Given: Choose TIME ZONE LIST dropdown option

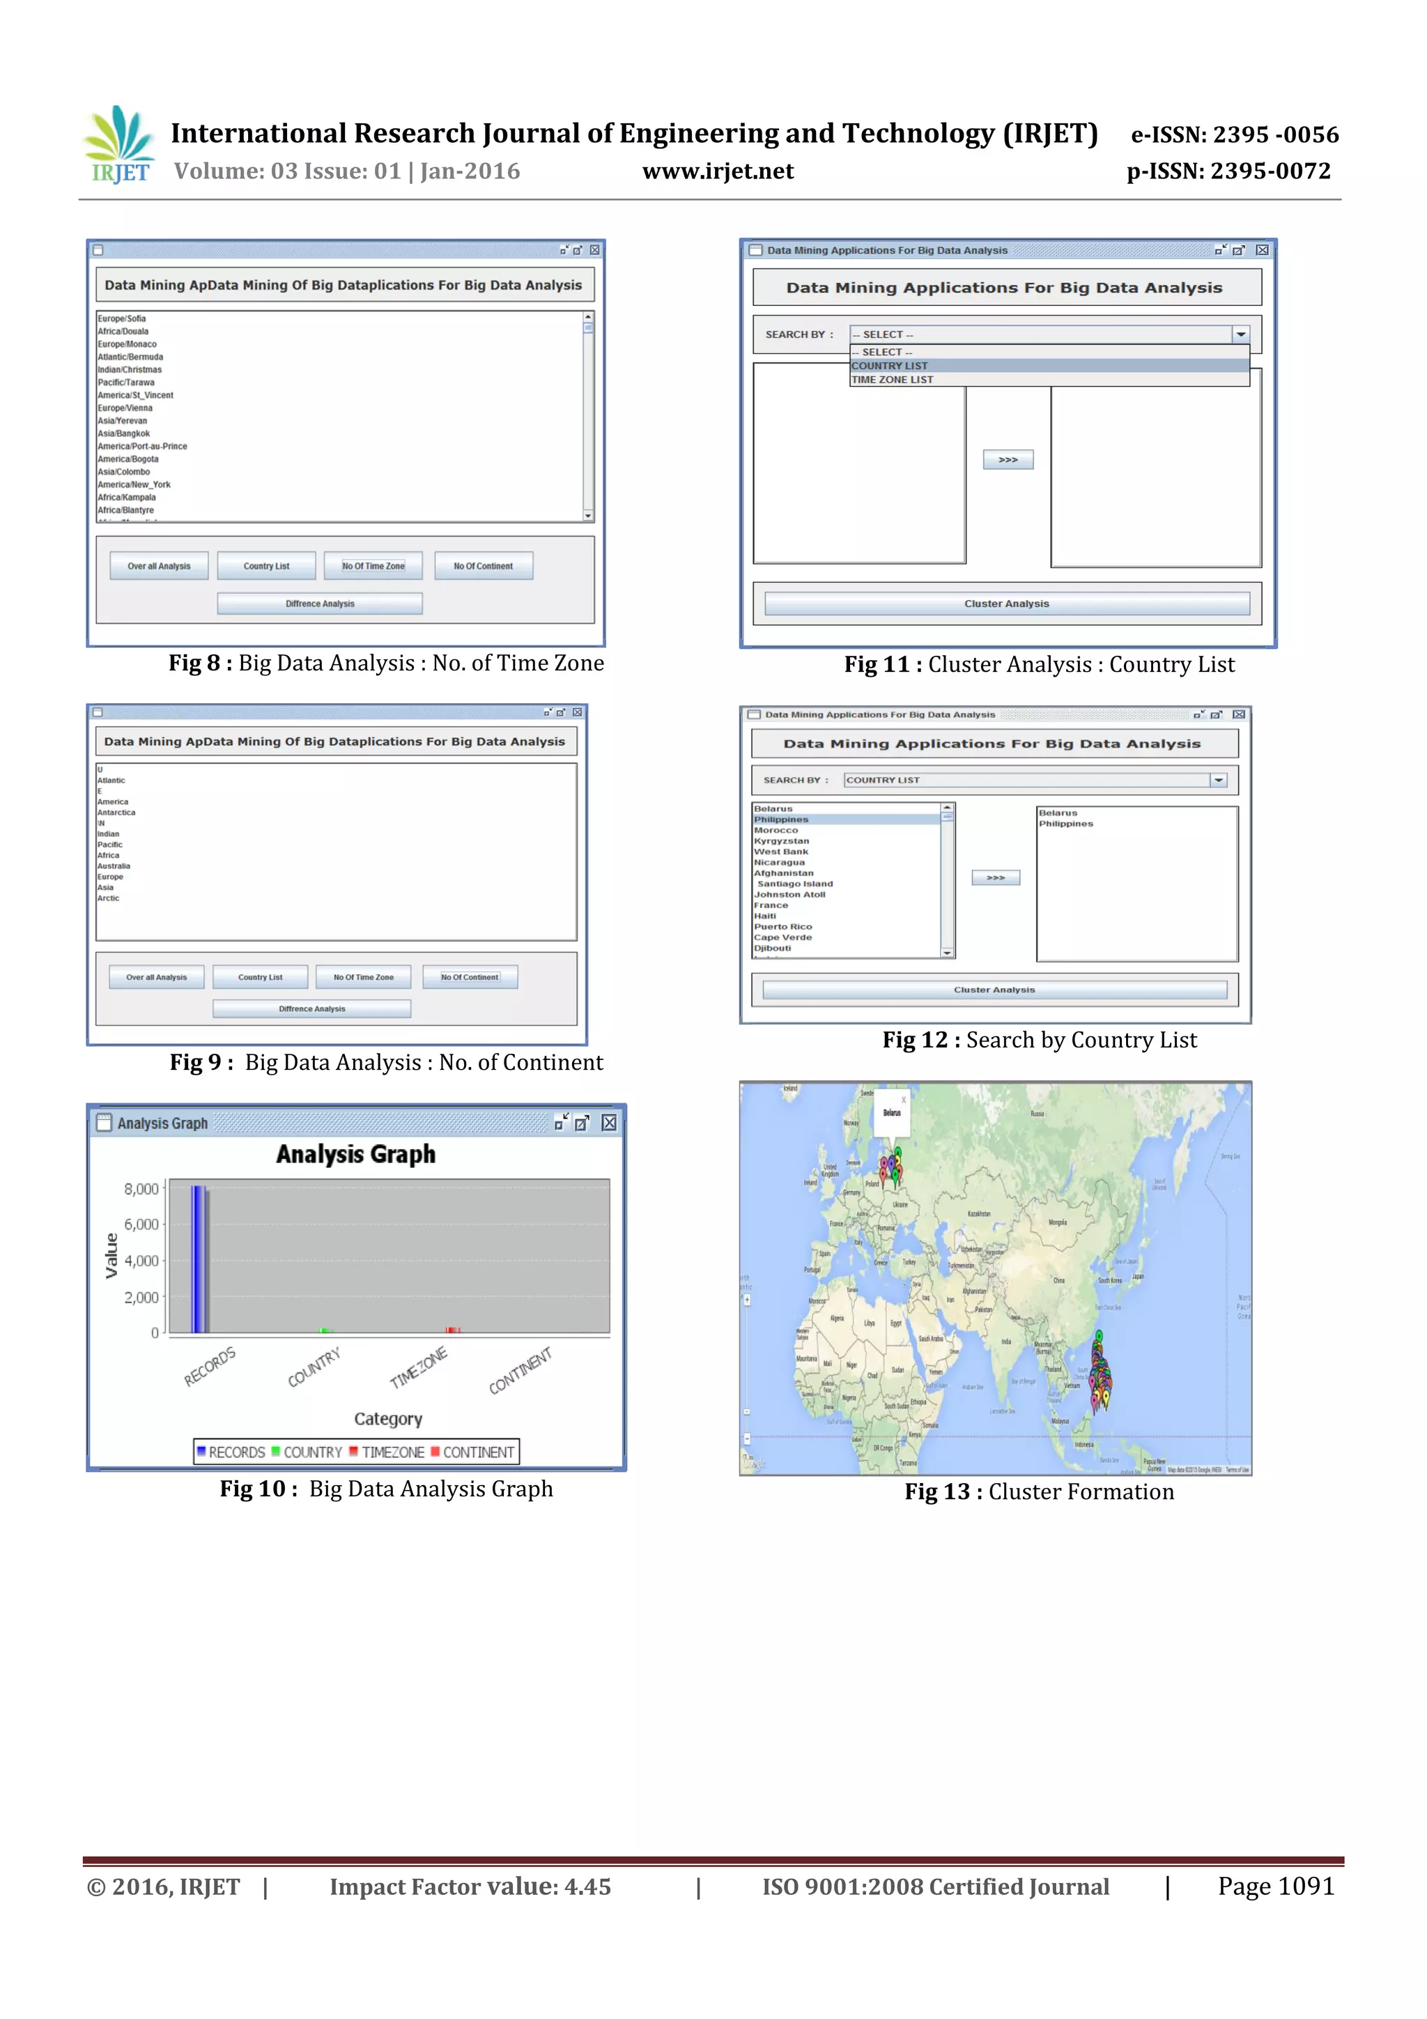Looking at the screenshot, I should point(893,380).
